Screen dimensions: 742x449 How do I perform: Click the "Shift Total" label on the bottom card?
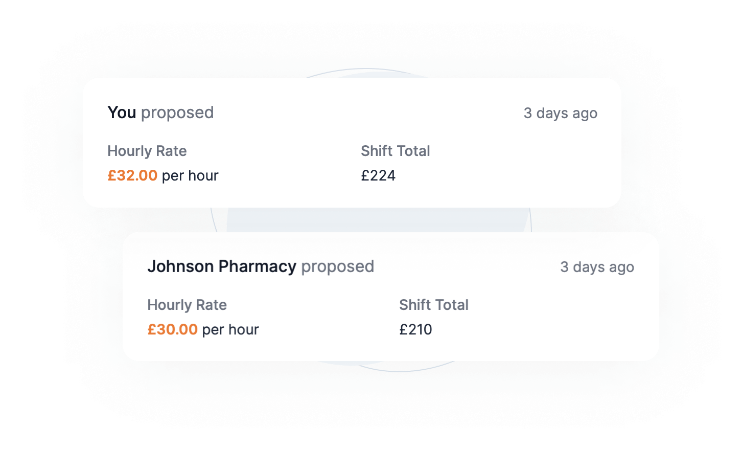pyautogui.click(x=434, y=305)
